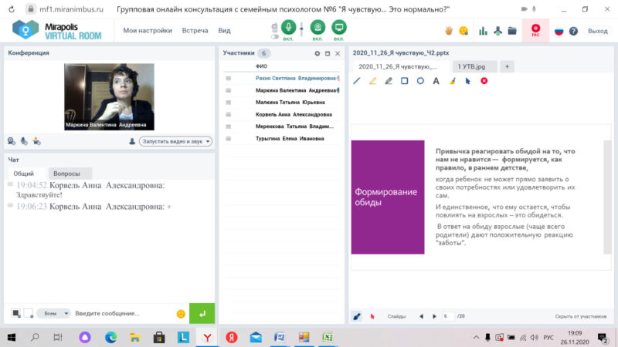The width and height of the screenshot is (618, 347).
Task: Select the pencil drawing tool
Action: (x=389, y=81)
